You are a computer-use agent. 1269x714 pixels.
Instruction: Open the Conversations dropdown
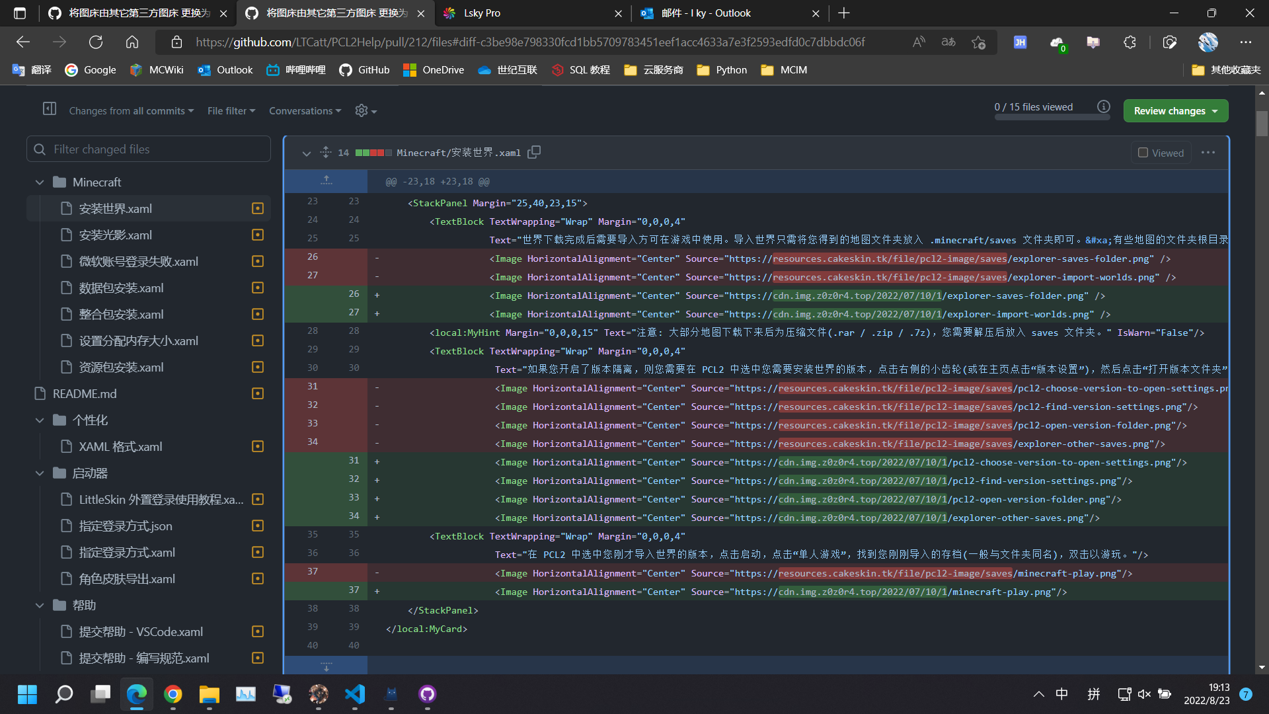pos(305,111)
